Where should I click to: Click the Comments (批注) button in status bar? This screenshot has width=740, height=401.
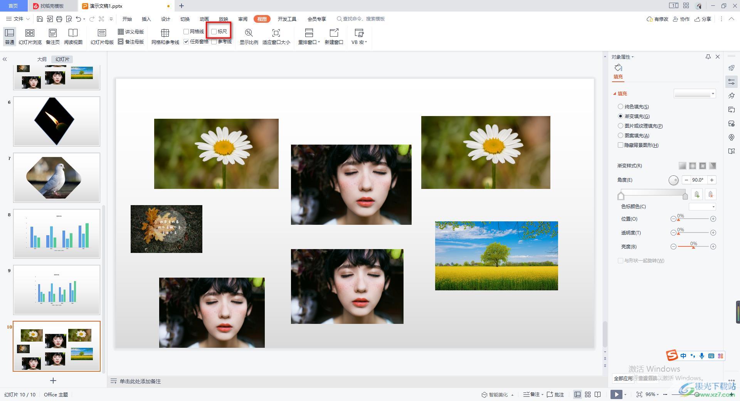[555, 394]
